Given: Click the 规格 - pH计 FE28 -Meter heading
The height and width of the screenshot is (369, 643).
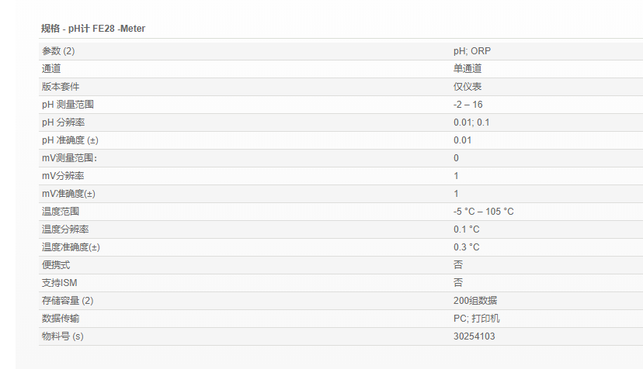Looking at the screenshot, I should [x=93, y=29].
